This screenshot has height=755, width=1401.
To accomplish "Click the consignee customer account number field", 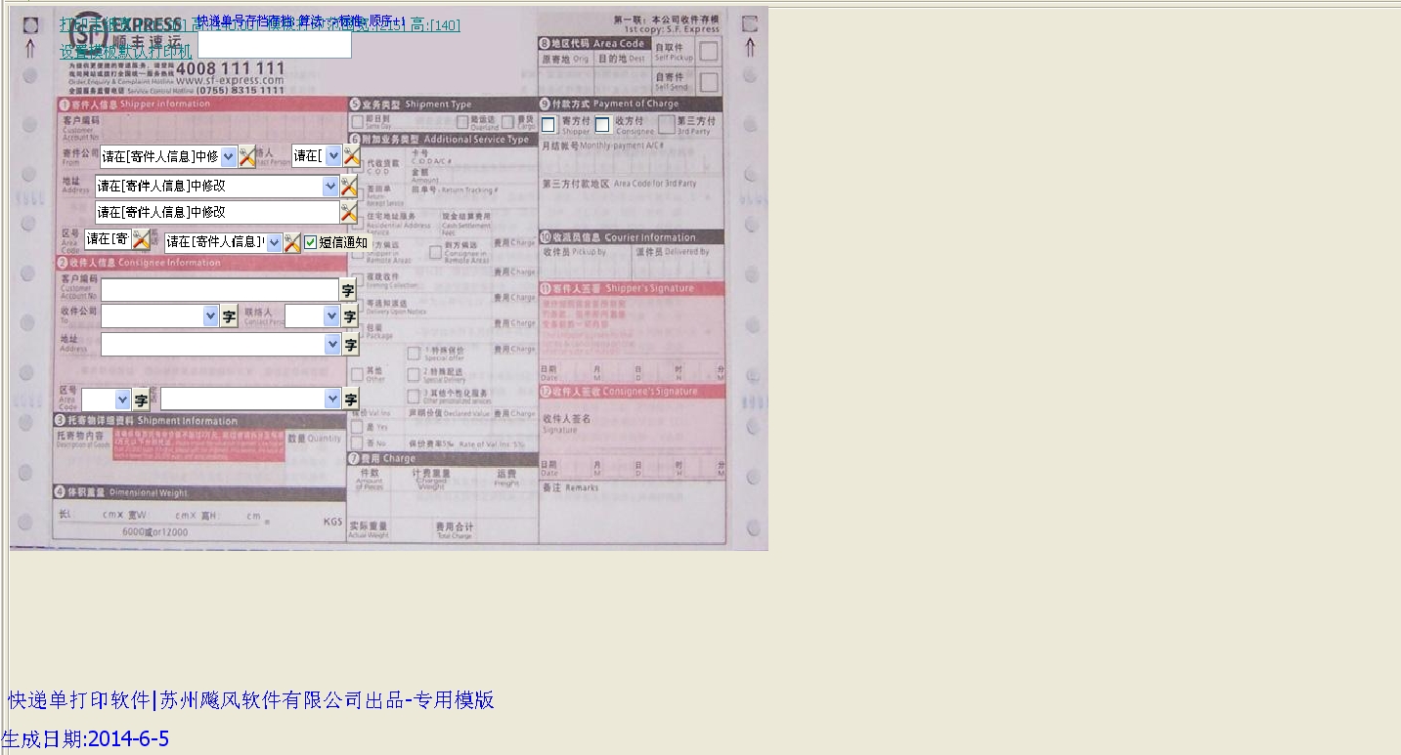I will point(220,290).
